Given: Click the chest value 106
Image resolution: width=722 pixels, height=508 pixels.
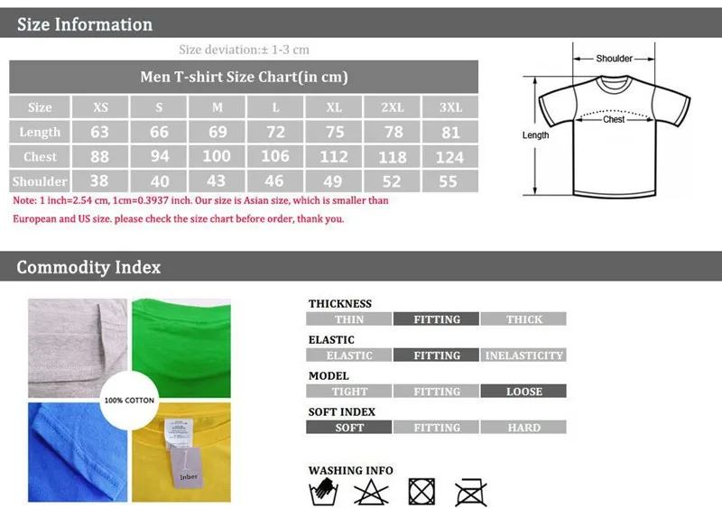Looking at the screenshot, I should point(275,157).
